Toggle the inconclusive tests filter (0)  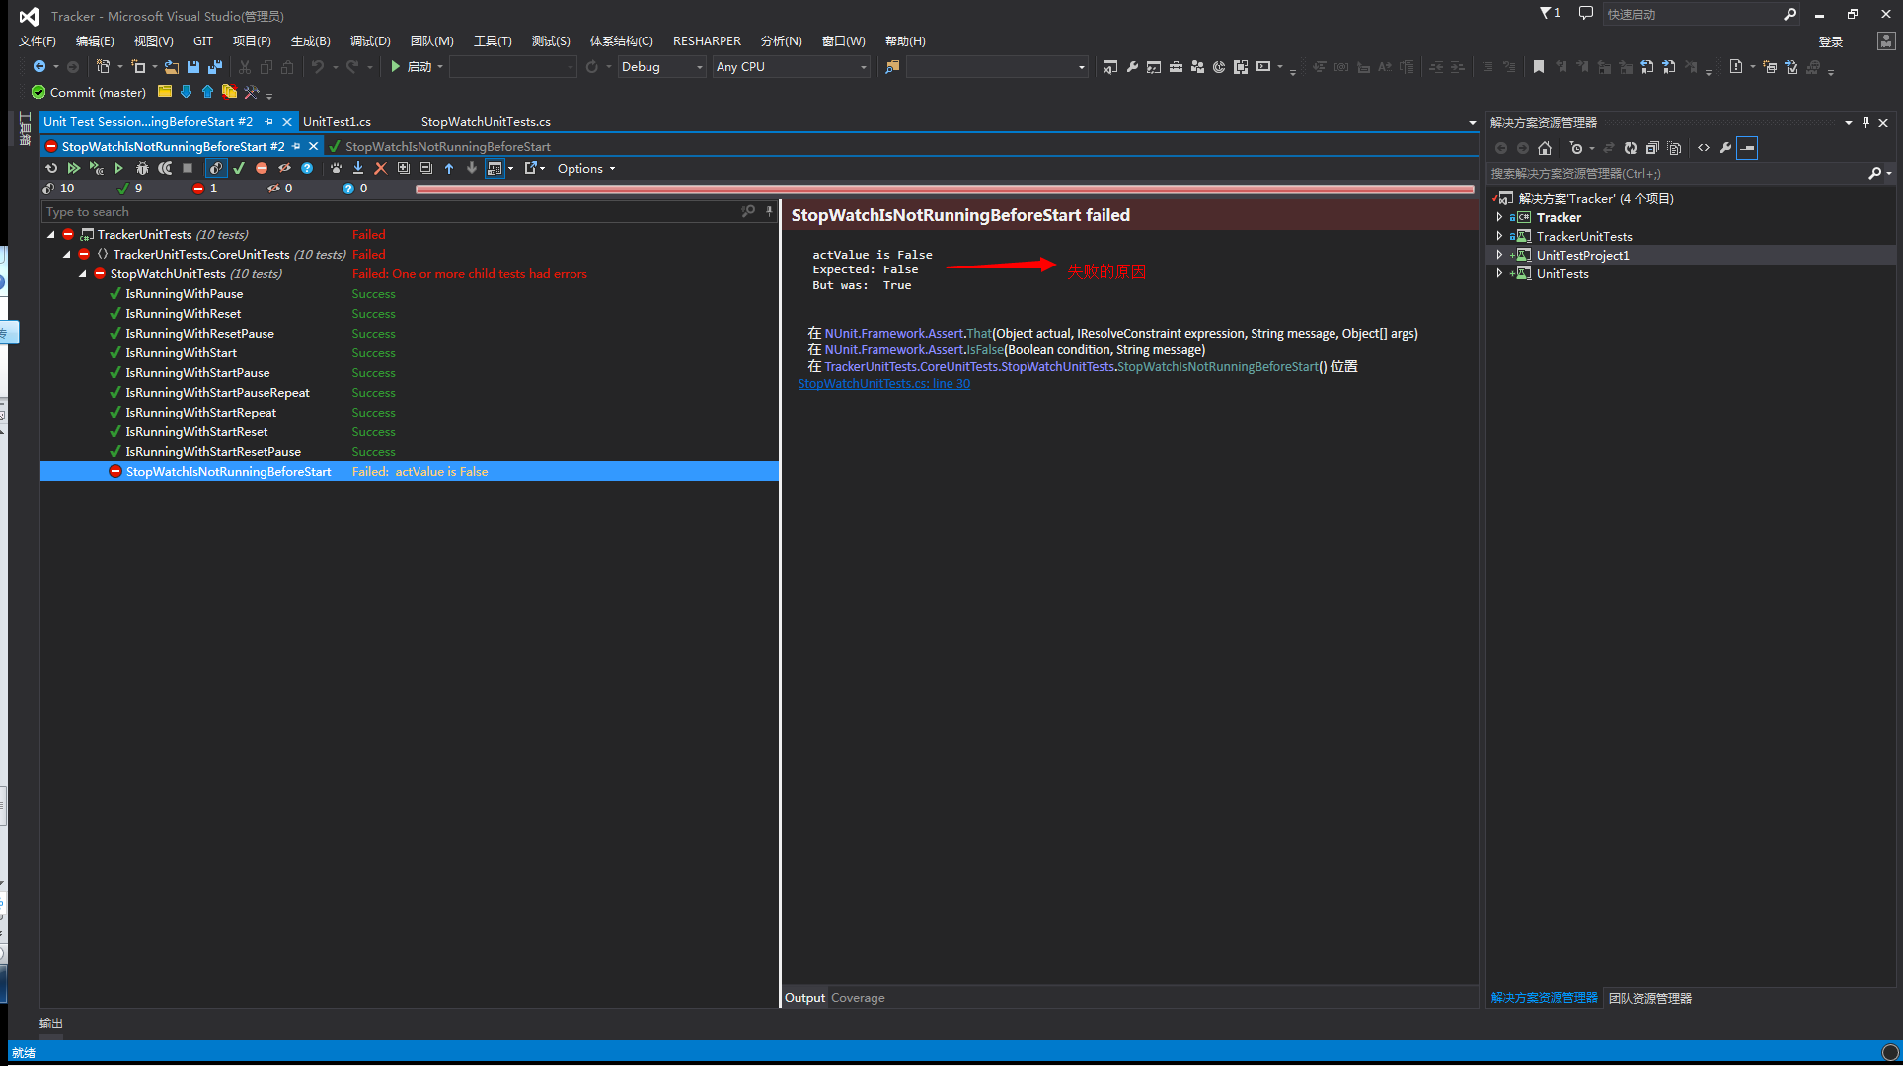[355, 188]
